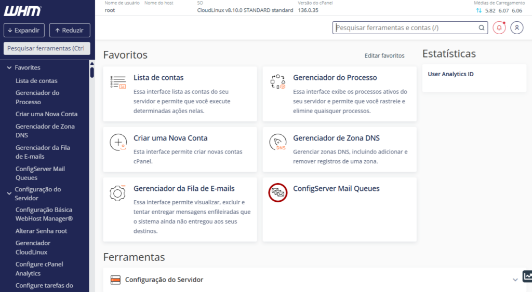Click the cPanel version 136.0.35 text
This screenshot has height=292, width=532.
click(308, 10)
